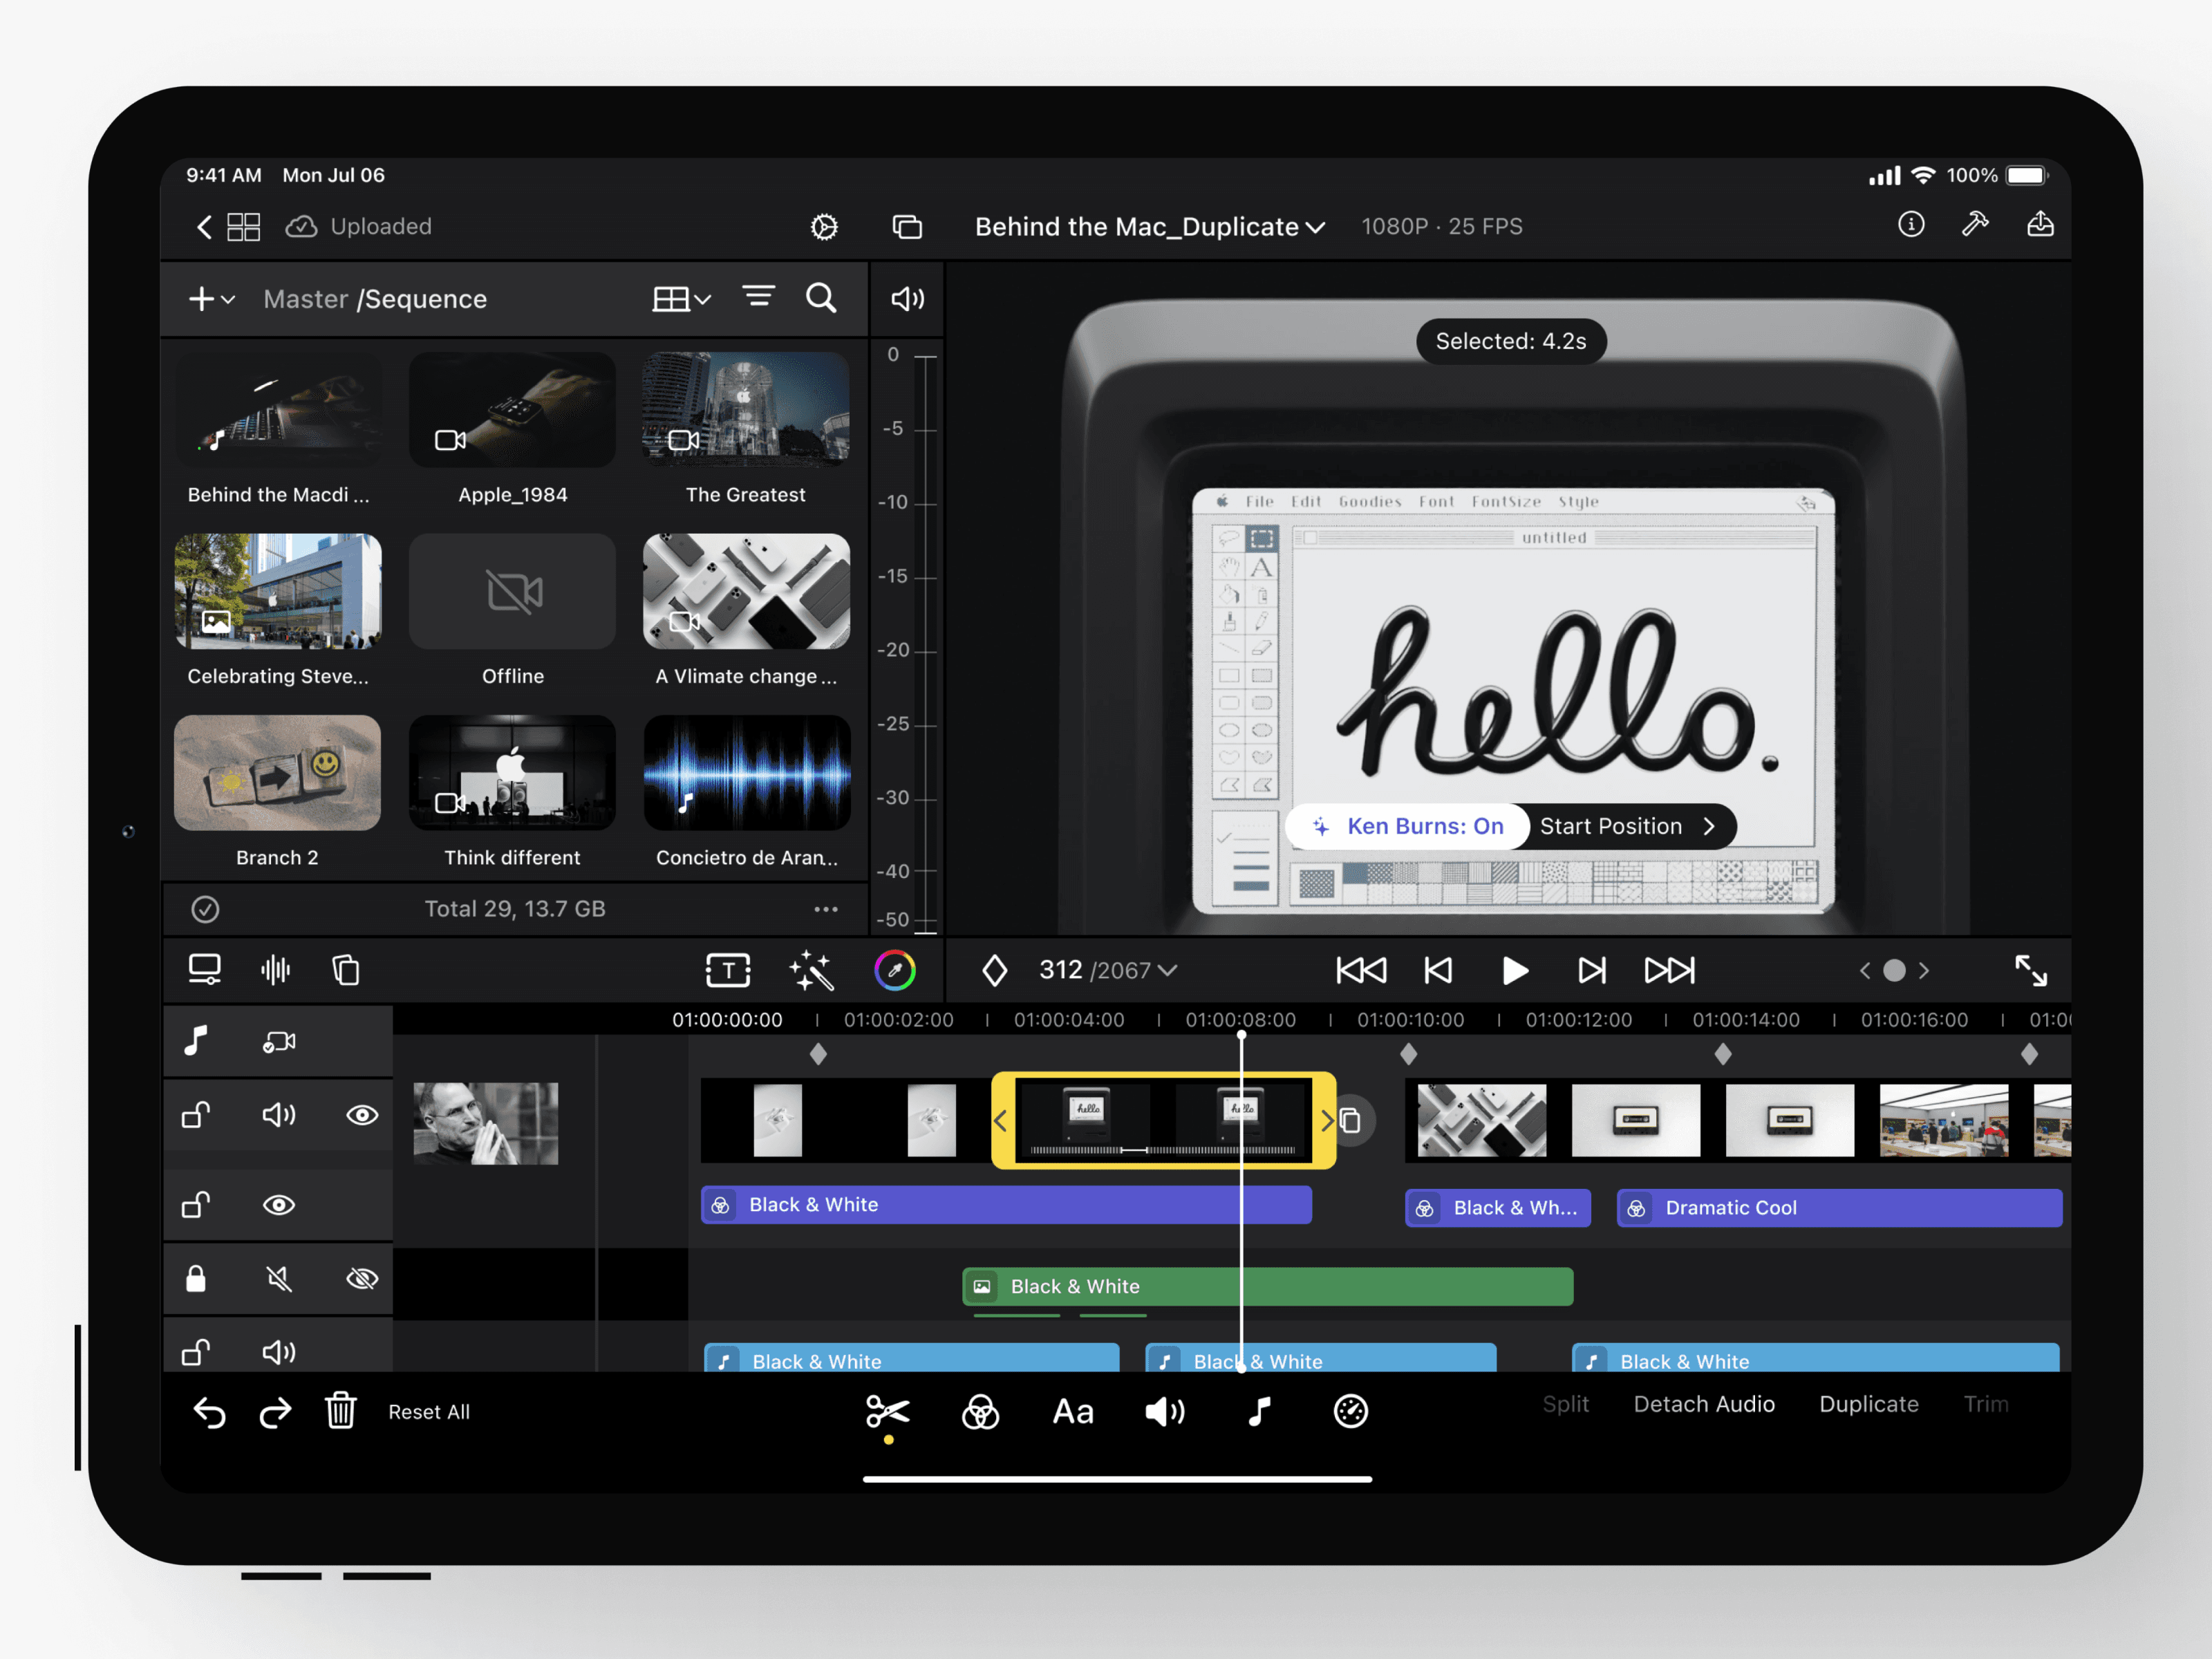Jump to the timeline start
2212x1659 pixels.
(1361, 970)
